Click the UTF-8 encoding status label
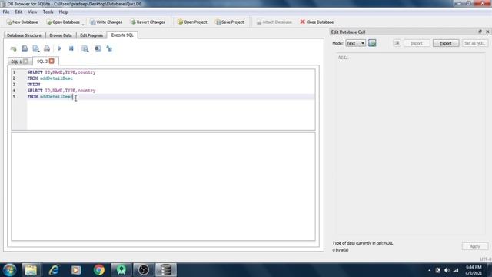The width and height of the screenshot is (492, 277). click(x=485, y=259)
